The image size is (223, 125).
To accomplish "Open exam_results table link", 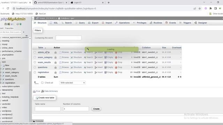I will point(44,62).
